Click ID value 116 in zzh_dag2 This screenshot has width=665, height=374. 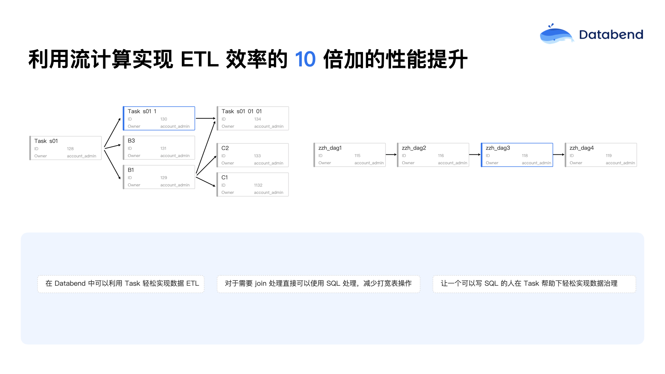tap(441, 156)
